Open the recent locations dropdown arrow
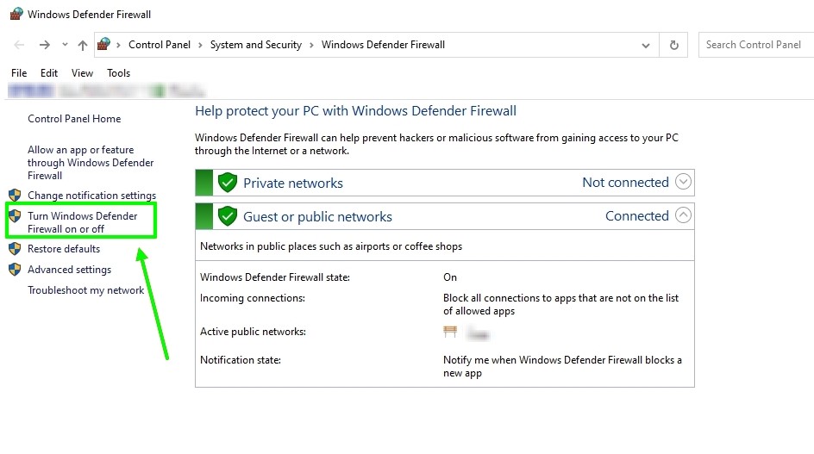Screen dimensions: 814x454 coord(65,45)
